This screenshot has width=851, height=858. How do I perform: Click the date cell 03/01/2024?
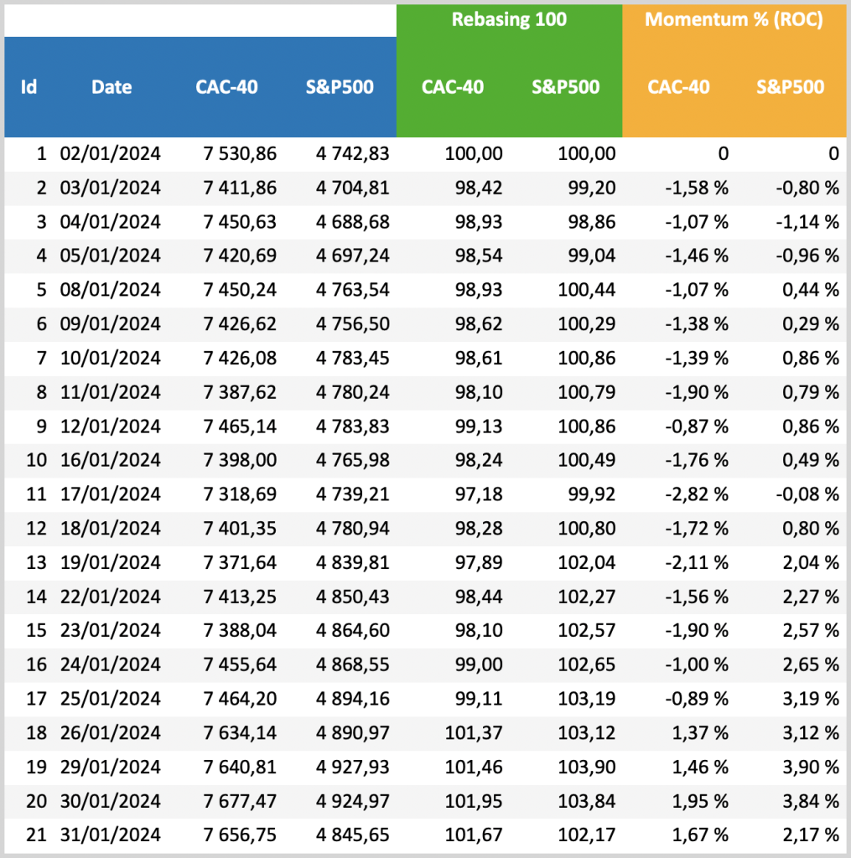pyautogui.click(x=110, y=189)
